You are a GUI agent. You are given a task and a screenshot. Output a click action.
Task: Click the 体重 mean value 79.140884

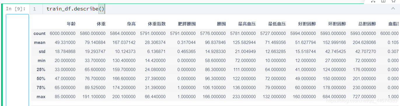pyautogui.click(x=95, y=43)
